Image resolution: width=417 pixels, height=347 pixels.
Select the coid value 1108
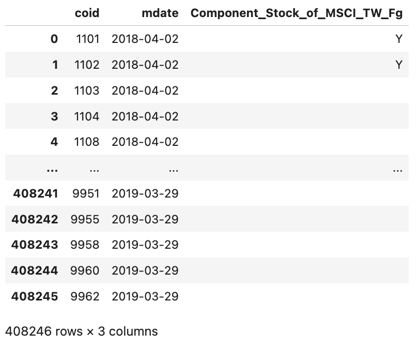pyautogui.click(x=87, y=142)
